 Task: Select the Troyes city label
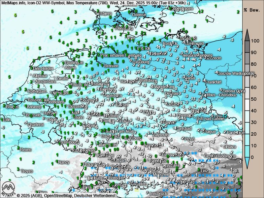tap(27, 171)
